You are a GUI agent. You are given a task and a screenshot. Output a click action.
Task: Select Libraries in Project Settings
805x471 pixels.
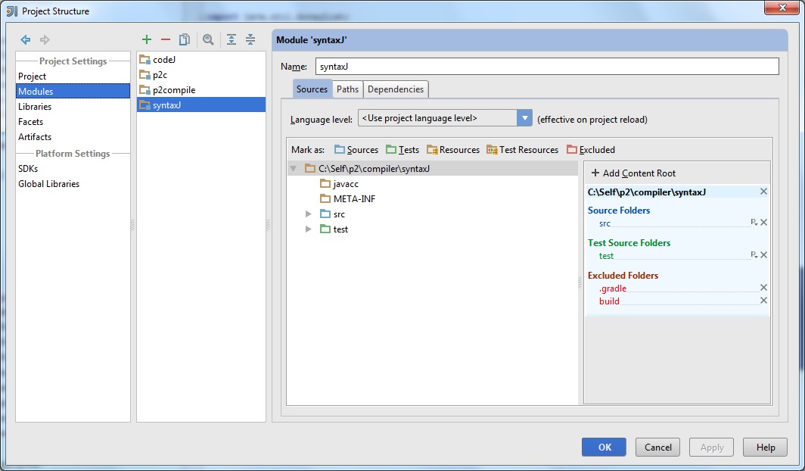[x=35, y=107]
